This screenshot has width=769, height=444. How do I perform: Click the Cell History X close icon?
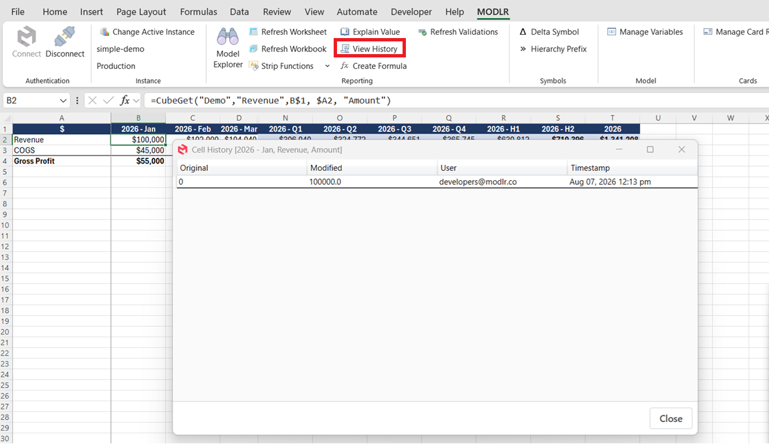(x=681, y=150)
